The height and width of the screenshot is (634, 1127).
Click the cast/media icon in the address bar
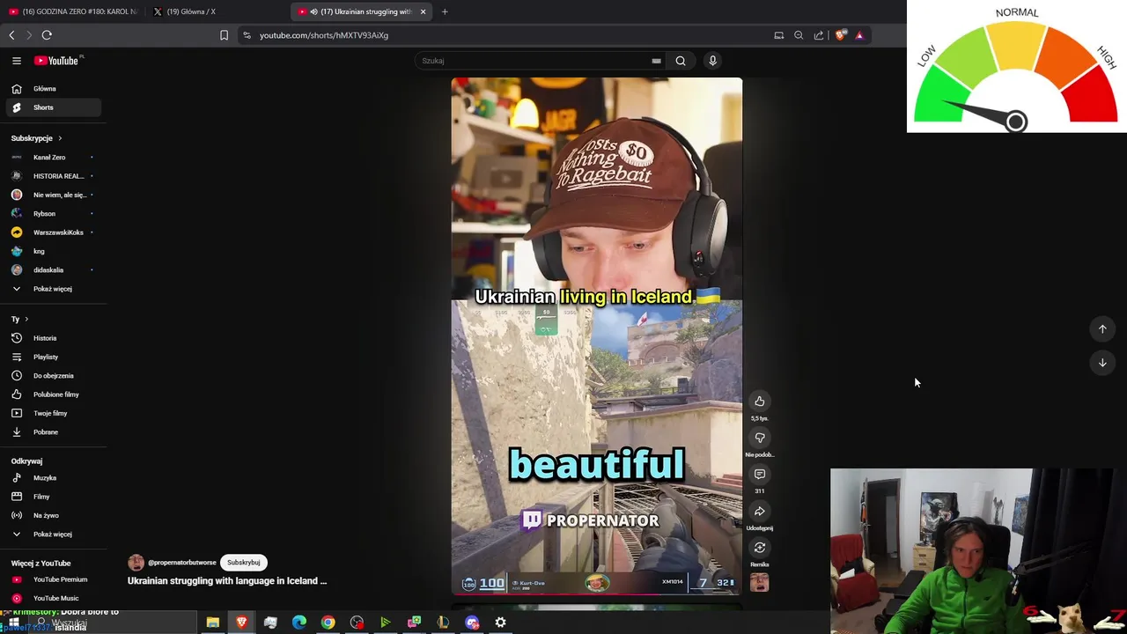click(x=778, y=35)
